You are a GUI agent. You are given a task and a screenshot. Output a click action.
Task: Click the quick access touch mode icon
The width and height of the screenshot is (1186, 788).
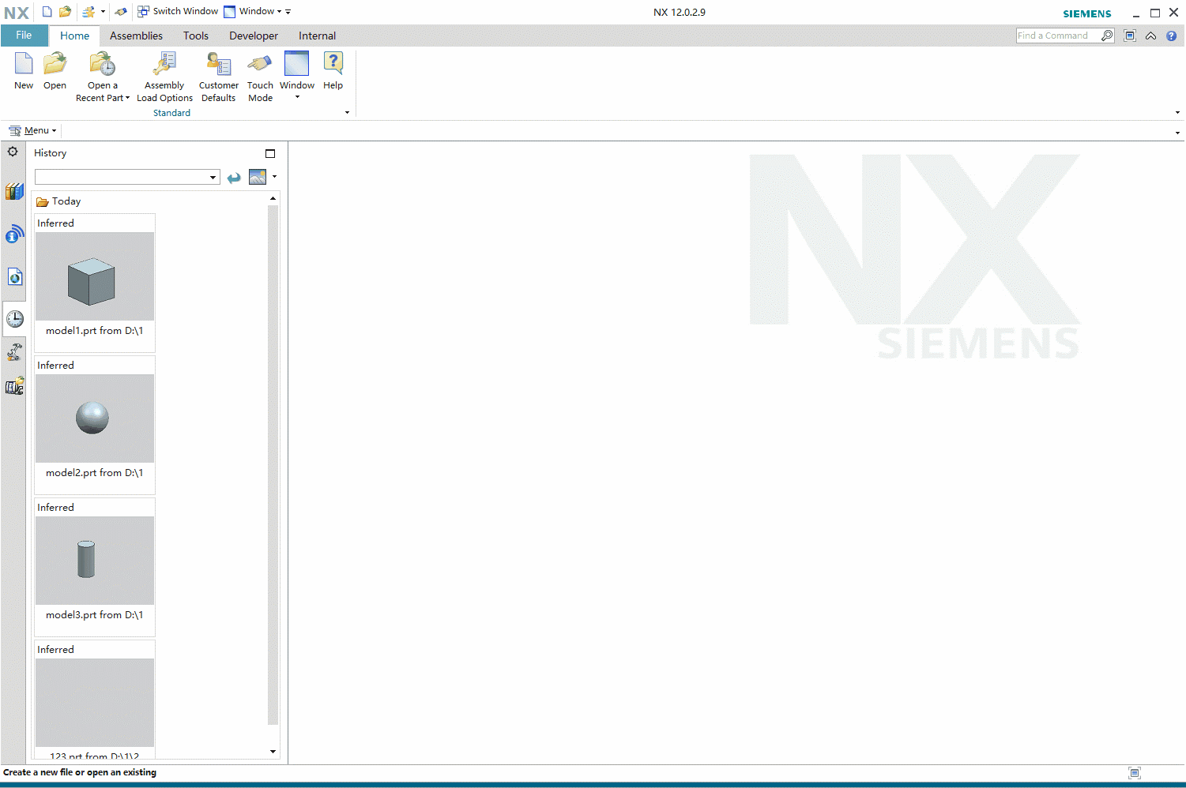click(x=121, y=12)
